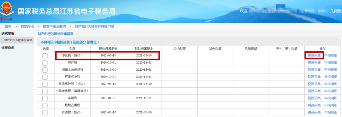Click the 关闭当前 link at top right
The height and width of the screenshot is (117, 342).
336,11
